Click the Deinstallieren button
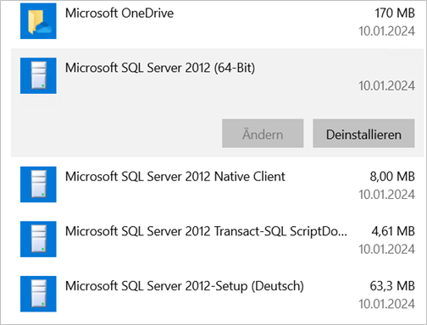 [363, 134]
